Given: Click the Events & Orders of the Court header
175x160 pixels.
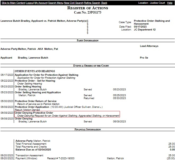Looking at the screenshot, I should tap(91, 66).
